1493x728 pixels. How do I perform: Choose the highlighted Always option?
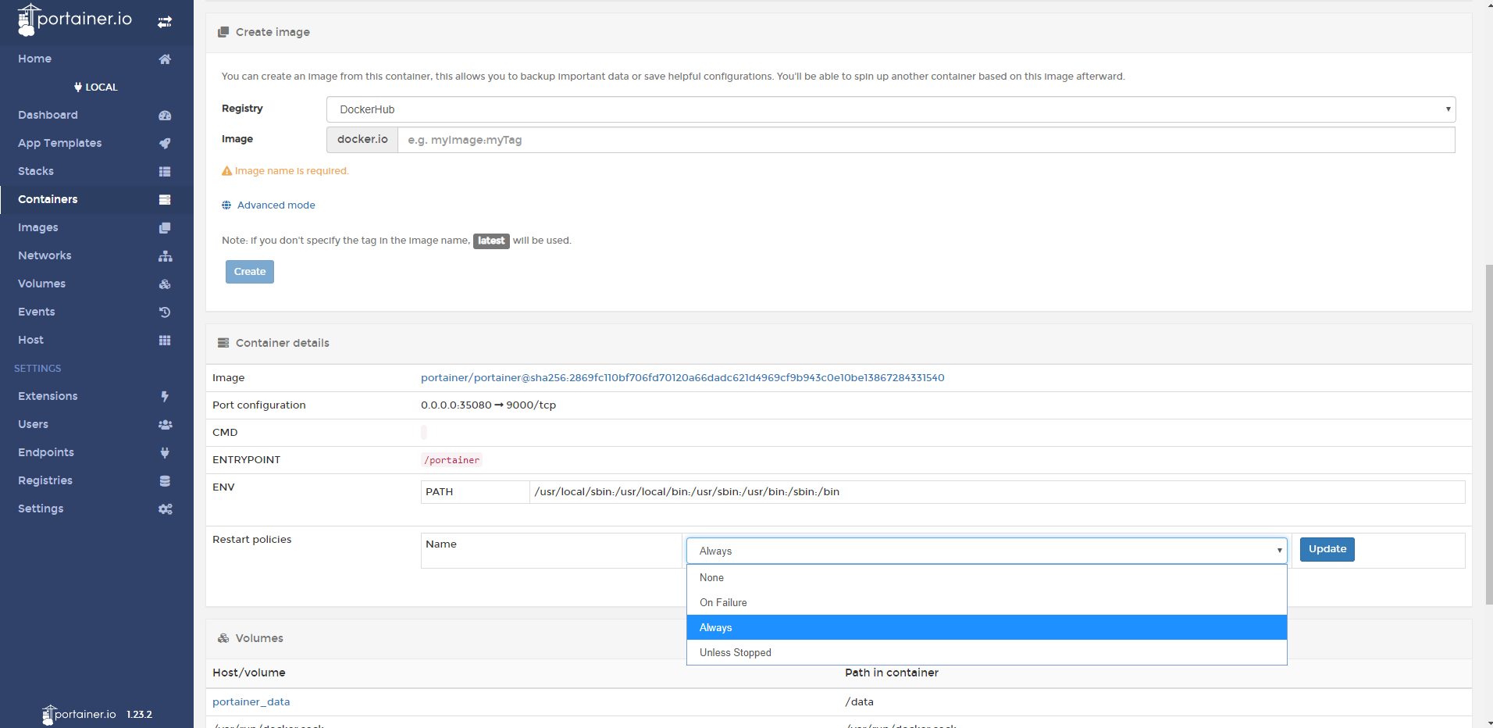[x=987, y=628]
